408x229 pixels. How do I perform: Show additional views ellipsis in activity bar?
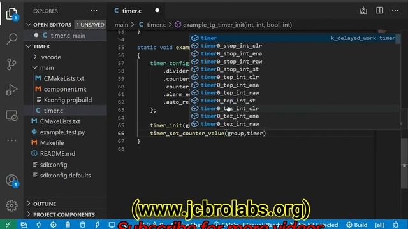tap(11, 141)
